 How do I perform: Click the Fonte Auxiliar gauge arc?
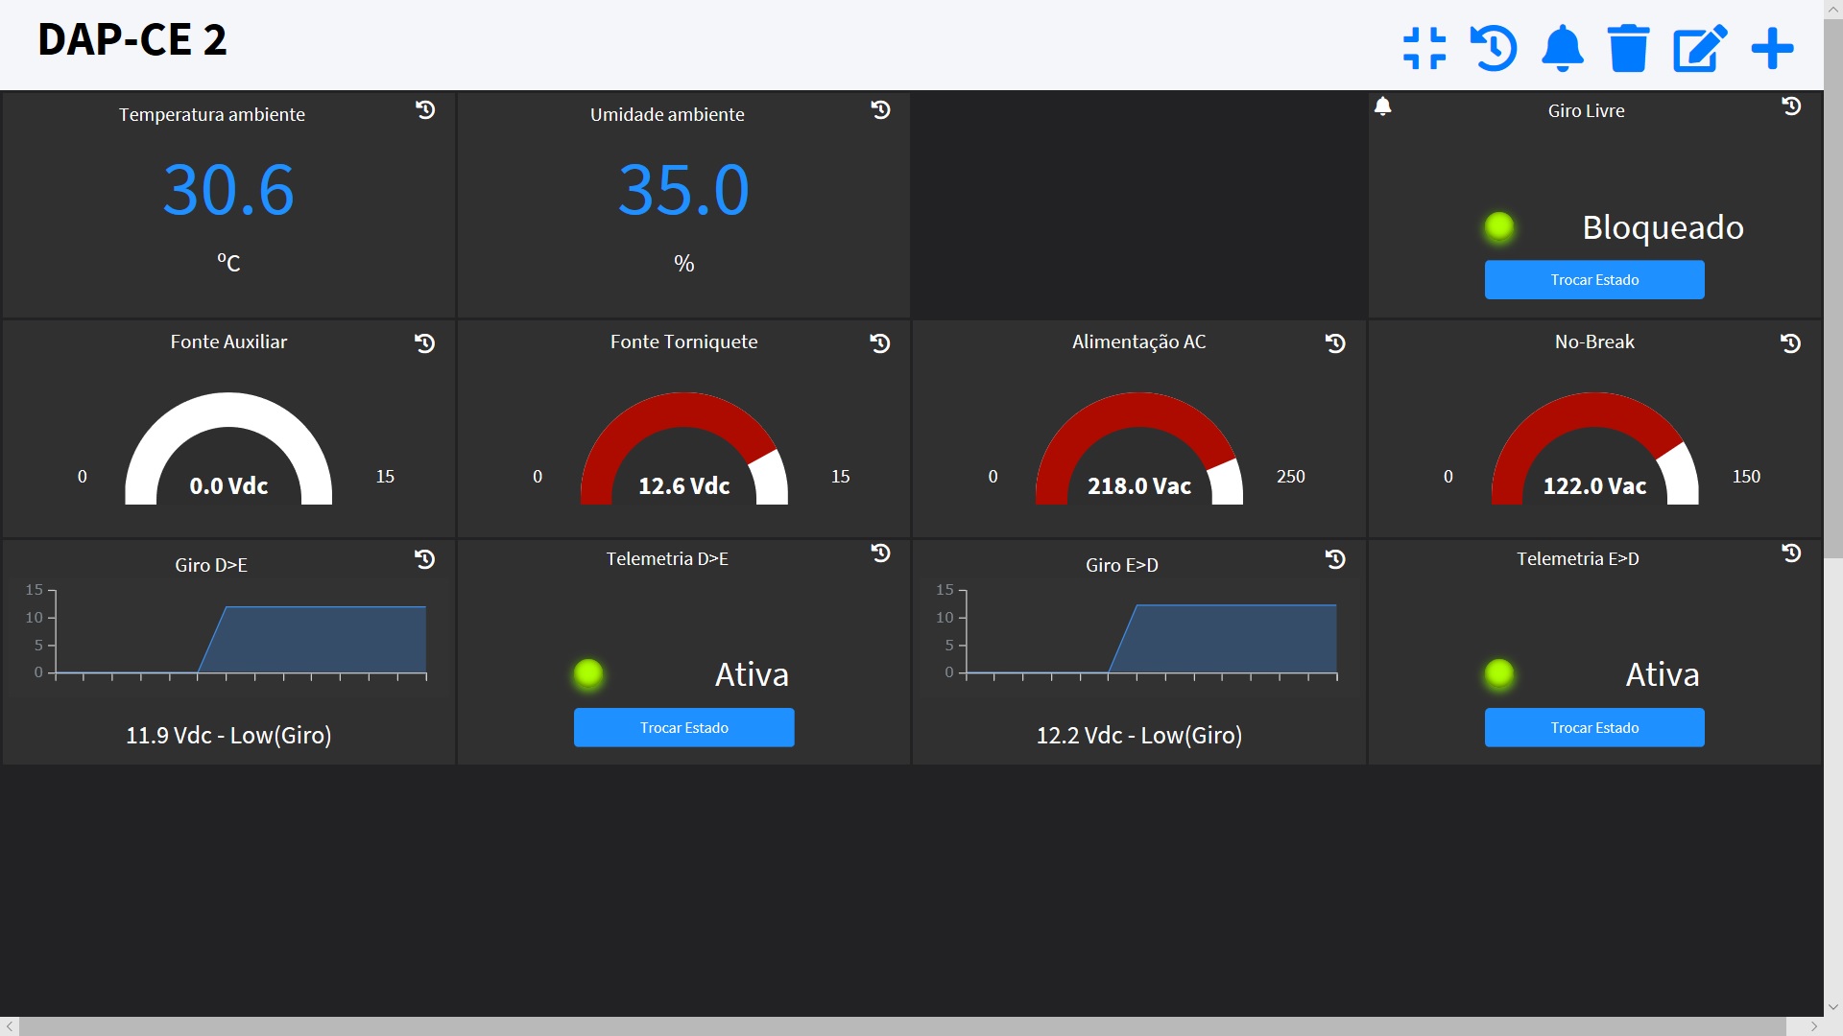228,408
